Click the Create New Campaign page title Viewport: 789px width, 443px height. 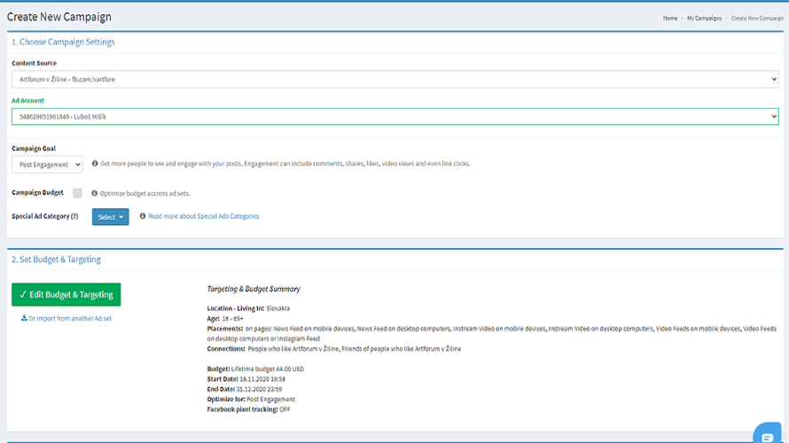[x=59, y=17]
